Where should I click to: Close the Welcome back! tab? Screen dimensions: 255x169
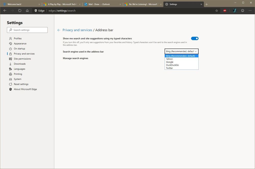pos(39,4)
